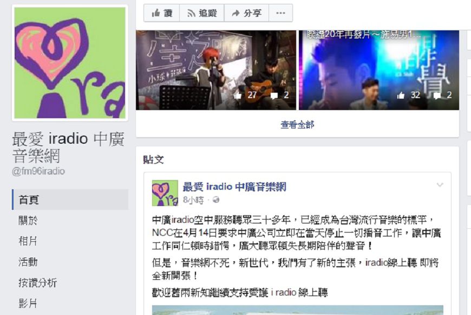Viewport: 471px width, 315px height.
Task: Click comment icon on guitar video
Action: [274, 95]
